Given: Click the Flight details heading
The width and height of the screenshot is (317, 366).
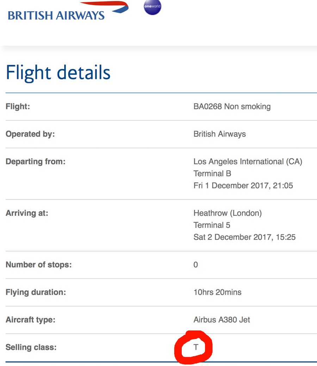Looking at the screenshot, I should point(58,73).
